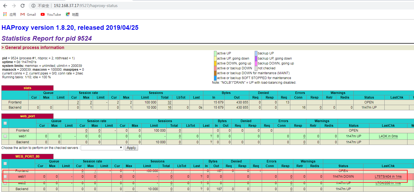
Task: Focus the address bar with the 192.168.37.17:9527 URL
Action: tap(86, 6)
